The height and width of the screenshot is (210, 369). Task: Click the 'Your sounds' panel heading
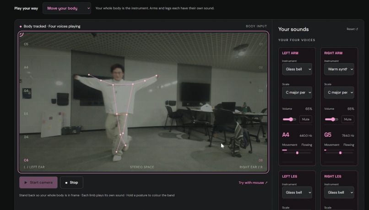293,29
